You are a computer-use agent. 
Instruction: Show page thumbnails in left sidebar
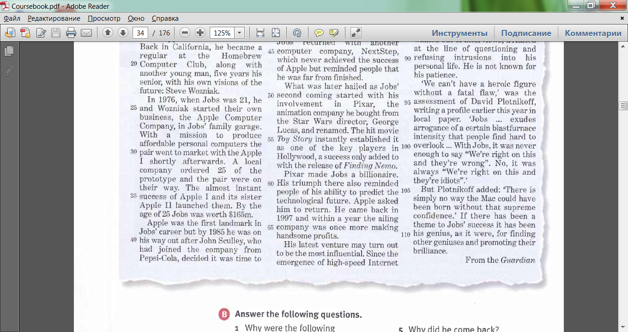9,51
